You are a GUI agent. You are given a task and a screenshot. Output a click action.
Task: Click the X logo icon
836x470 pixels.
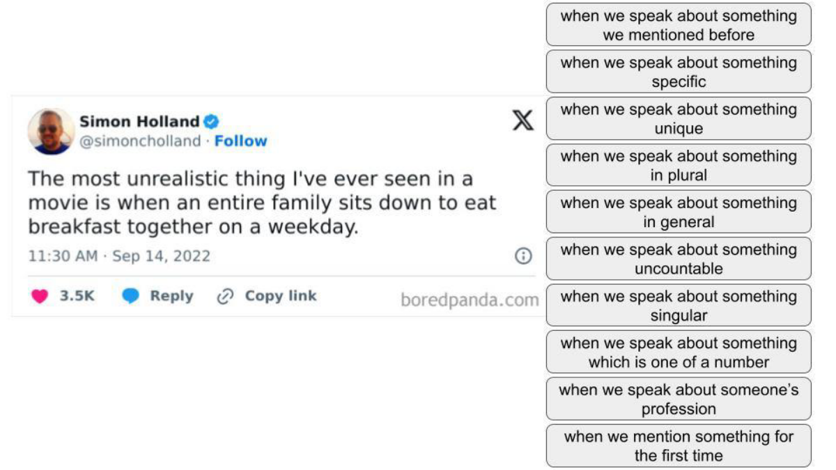(522, 120)
